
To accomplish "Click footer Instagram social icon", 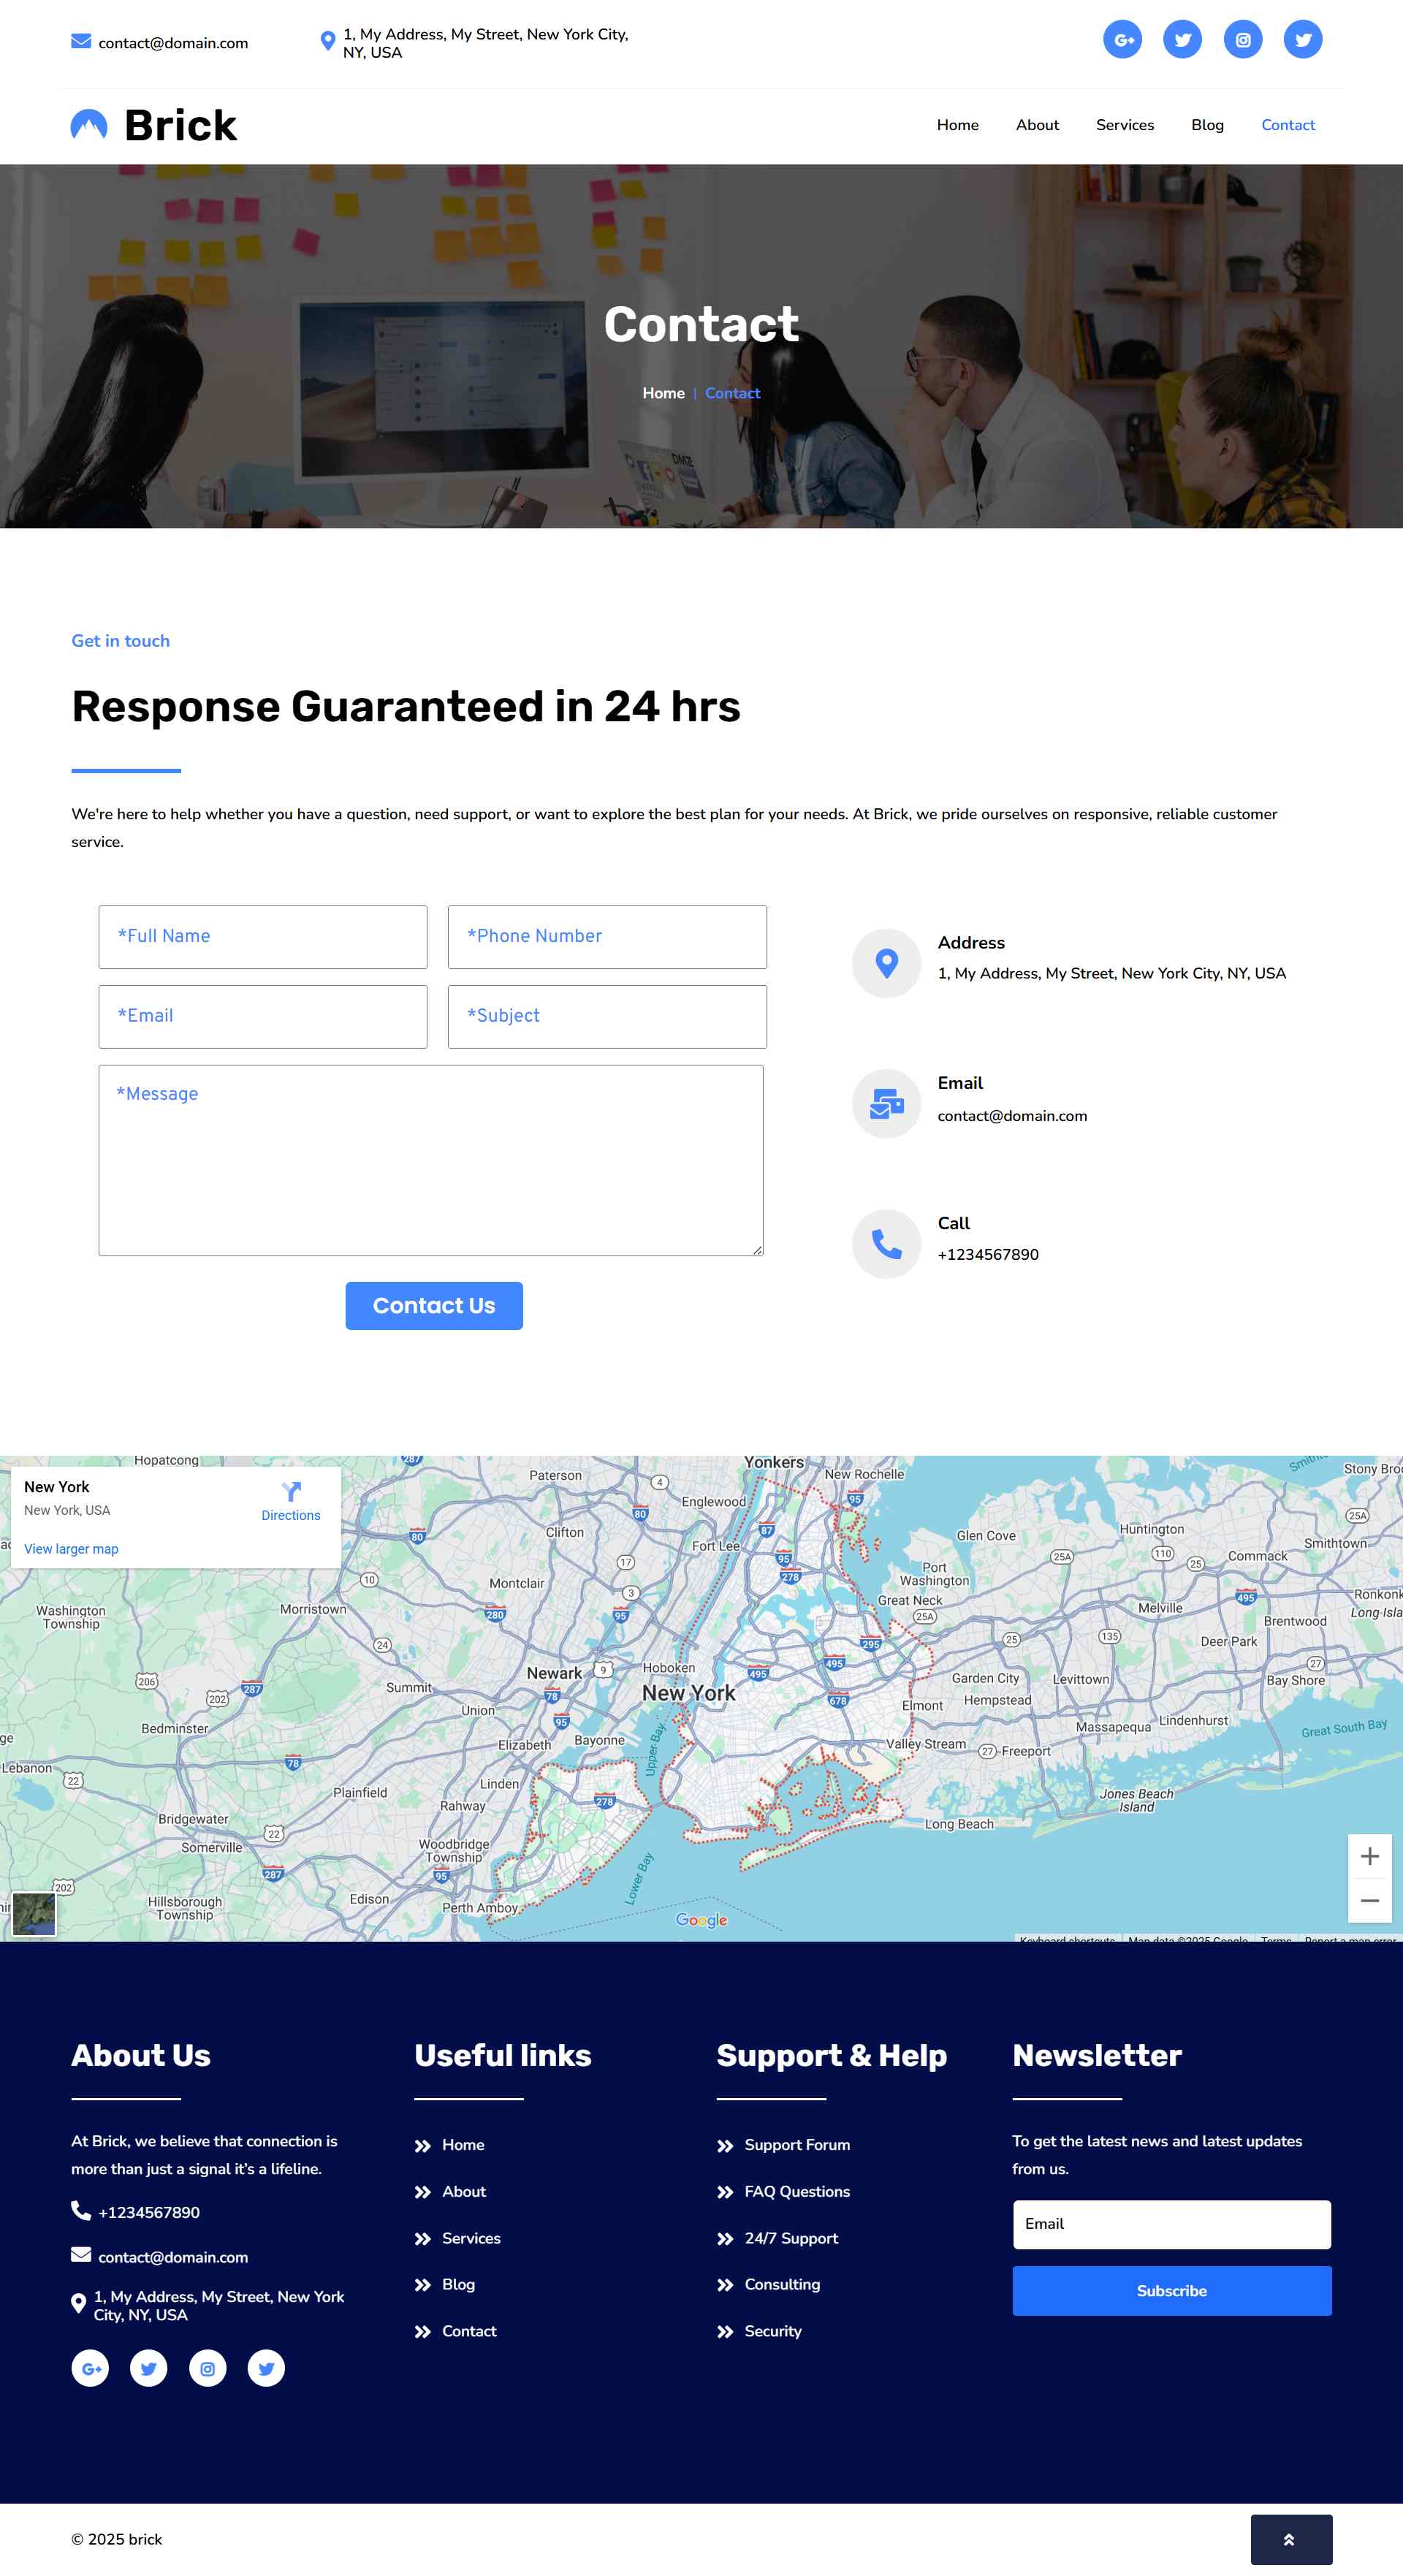I will [x=207, y=2369].
